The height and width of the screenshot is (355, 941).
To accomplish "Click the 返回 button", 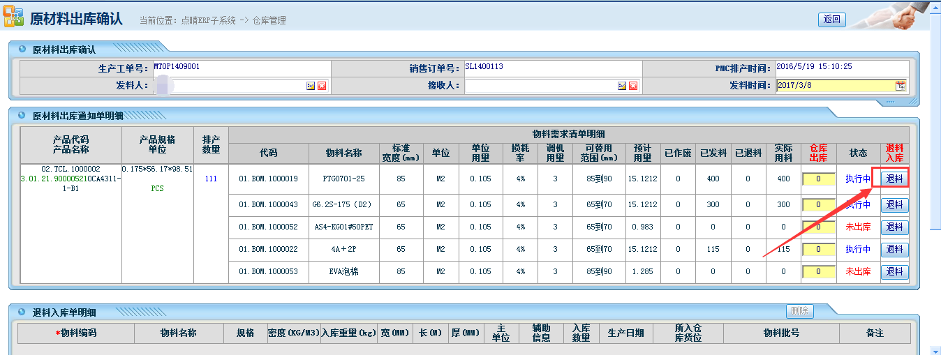I will click(x=831, y=20).
